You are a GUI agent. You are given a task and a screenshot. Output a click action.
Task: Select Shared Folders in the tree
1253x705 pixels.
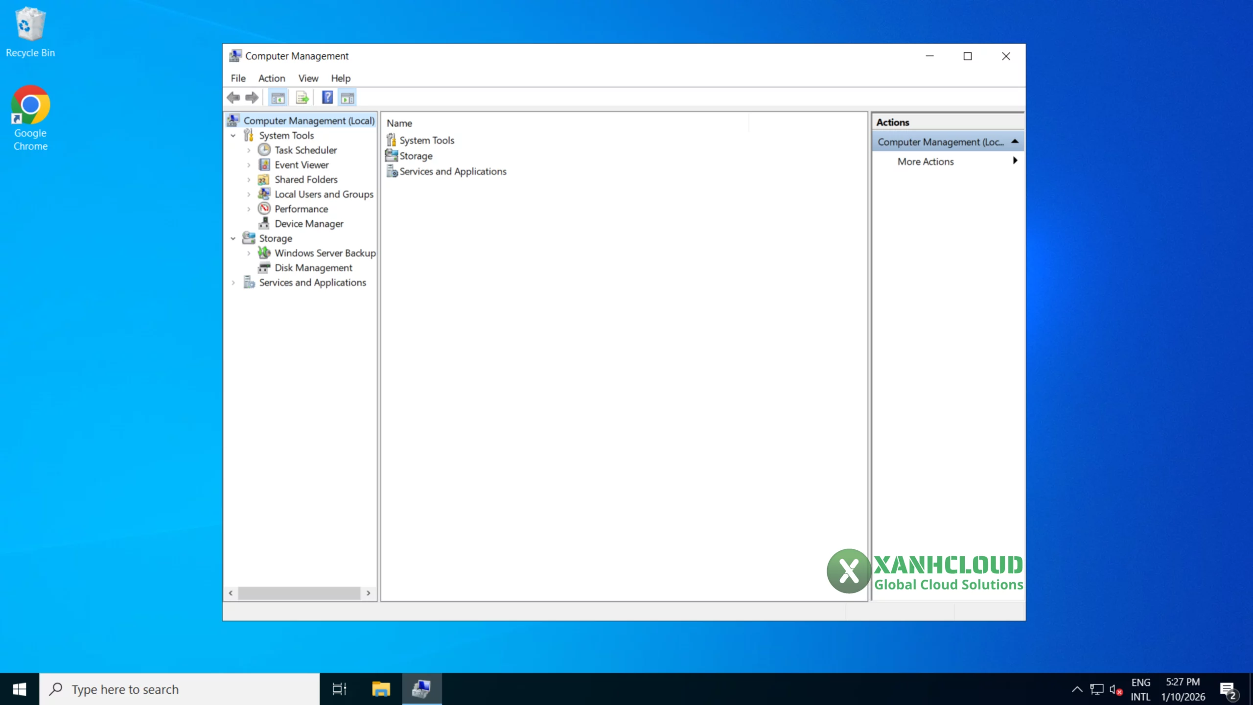[x=306, y=179]
